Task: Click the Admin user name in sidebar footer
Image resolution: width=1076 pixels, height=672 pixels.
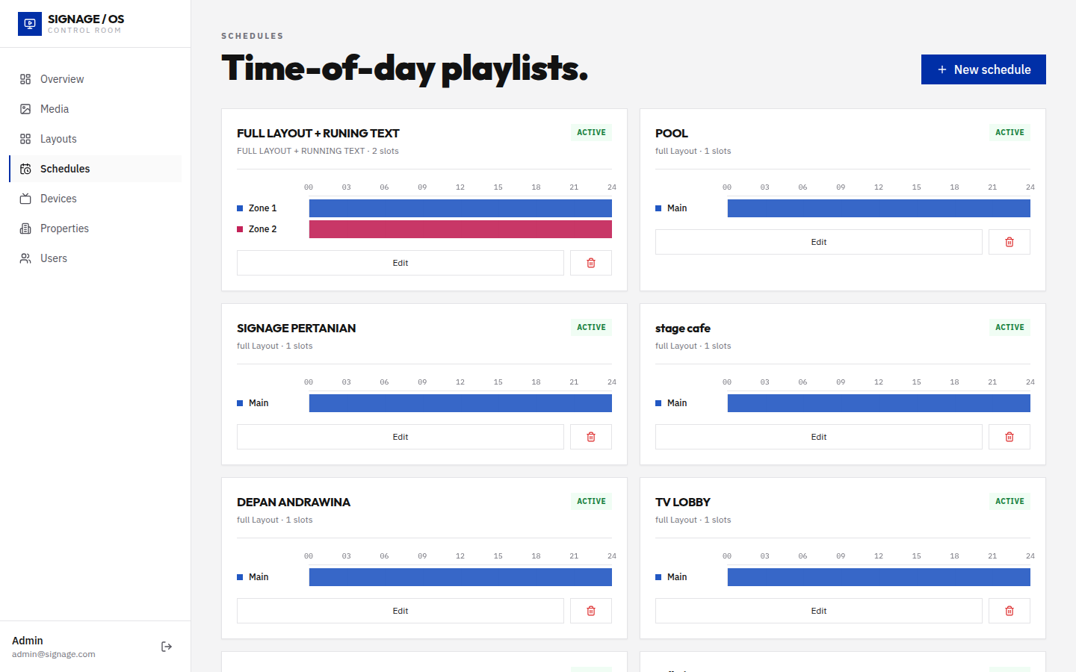Action: pyautogui.click(x=28, y=641)
